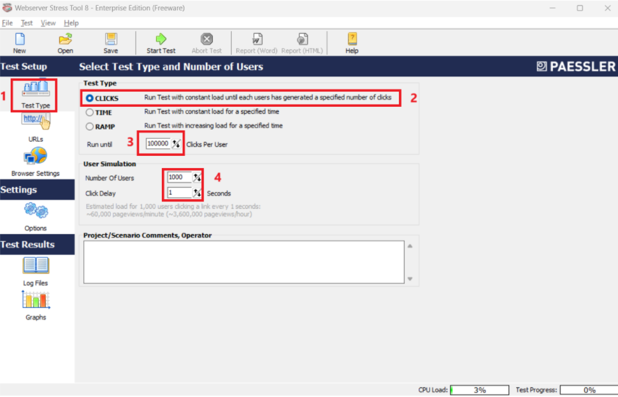Click the Test Progress bar

point(589,390)
